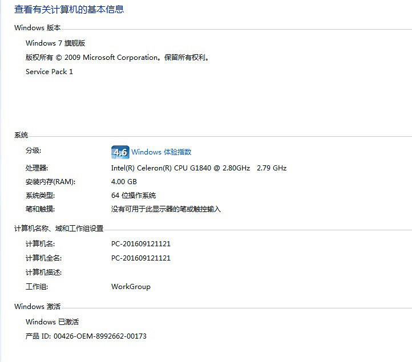Click the Microsoft Corporation copyright line

tap(118, 58)
